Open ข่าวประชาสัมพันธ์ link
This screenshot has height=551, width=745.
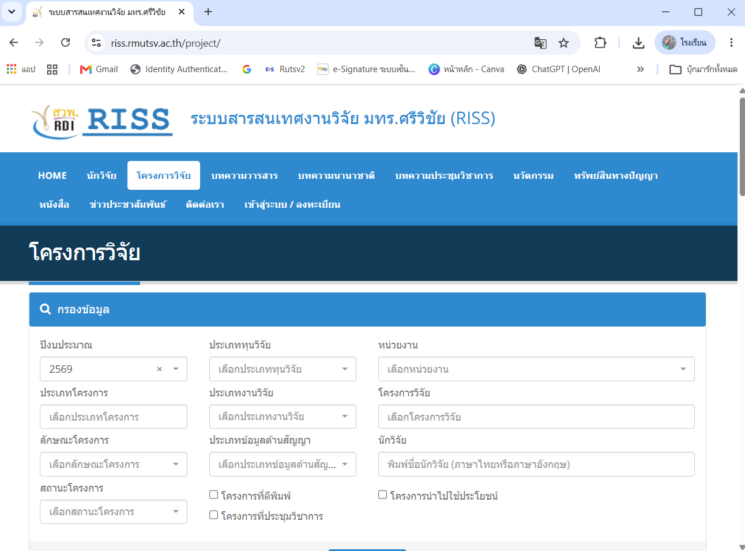[128, 204]
